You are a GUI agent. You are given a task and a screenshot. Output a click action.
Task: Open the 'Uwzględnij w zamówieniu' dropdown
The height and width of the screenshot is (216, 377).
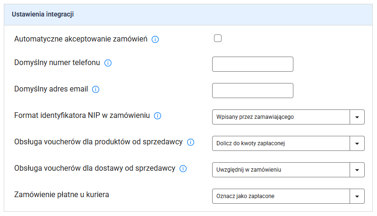click(281, 170)
